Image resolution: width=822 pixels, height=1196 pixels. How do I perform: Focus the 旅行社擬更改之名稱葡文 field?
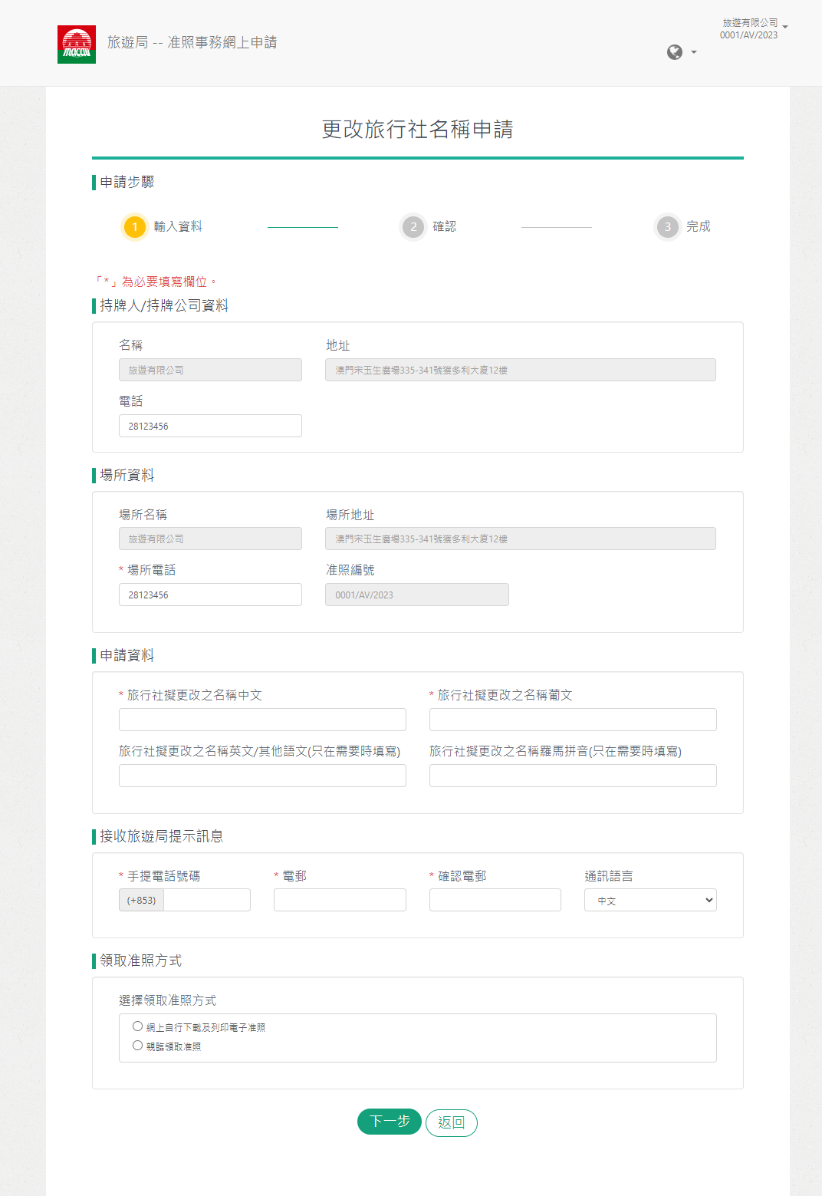click(x=572, y=720)
